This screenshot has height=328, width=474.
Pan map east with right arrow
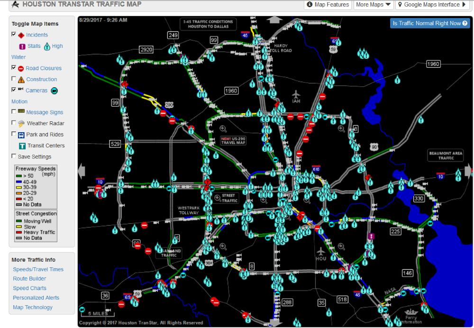pos(468,171)
